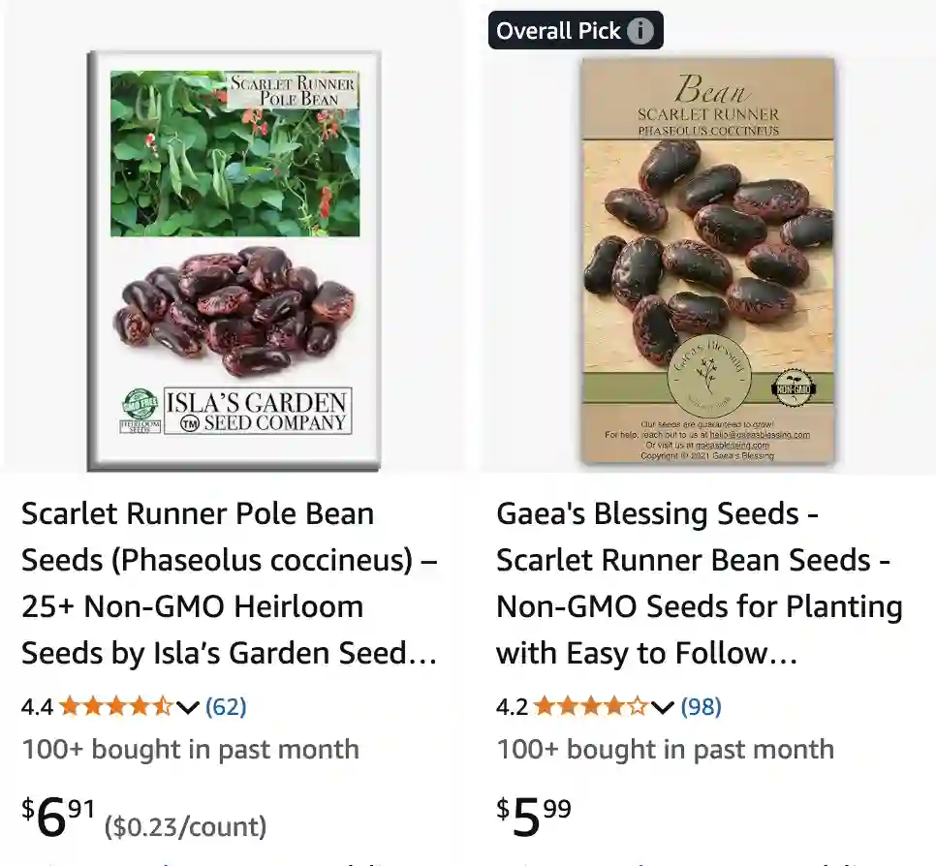Select the Overall Pick badge
Screen dimensions: 936x866
(557, 30)
